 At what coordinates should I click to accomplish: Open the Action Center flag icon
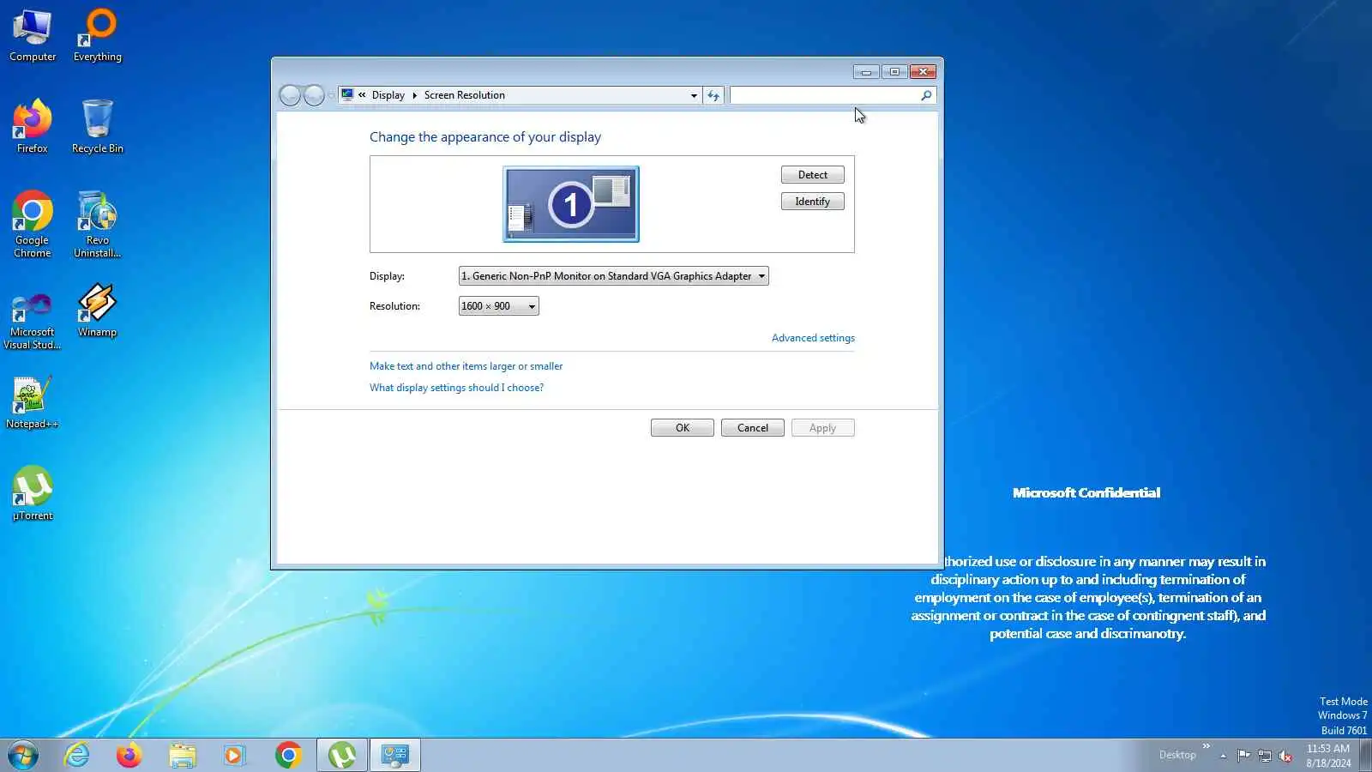click(1243, 756)
